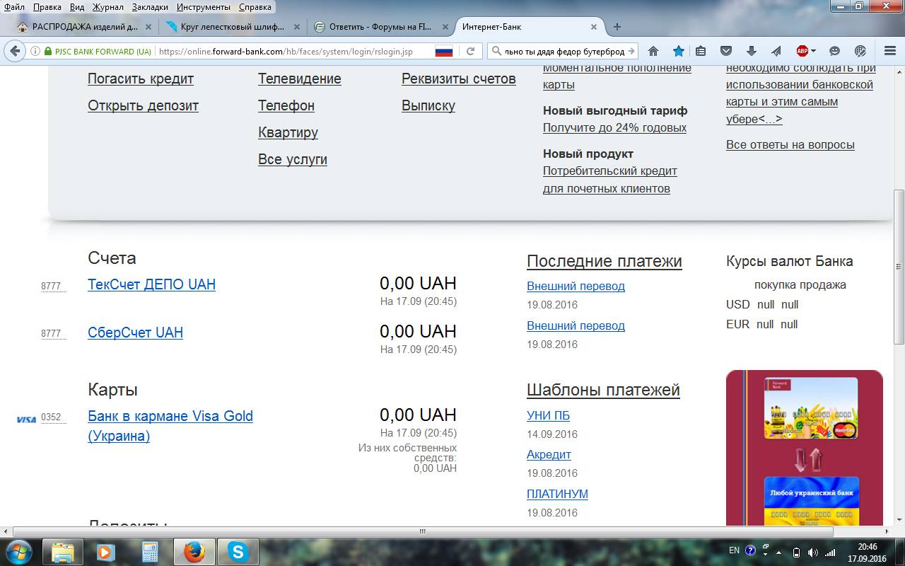This screenshot has width=905, height=566.
Task: Open the Шаблоны платежей heading link
Action: [x=603, y=390]
